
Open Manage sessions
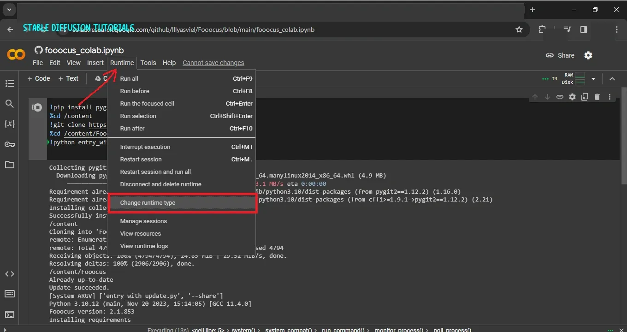click(x=182, y=221)
